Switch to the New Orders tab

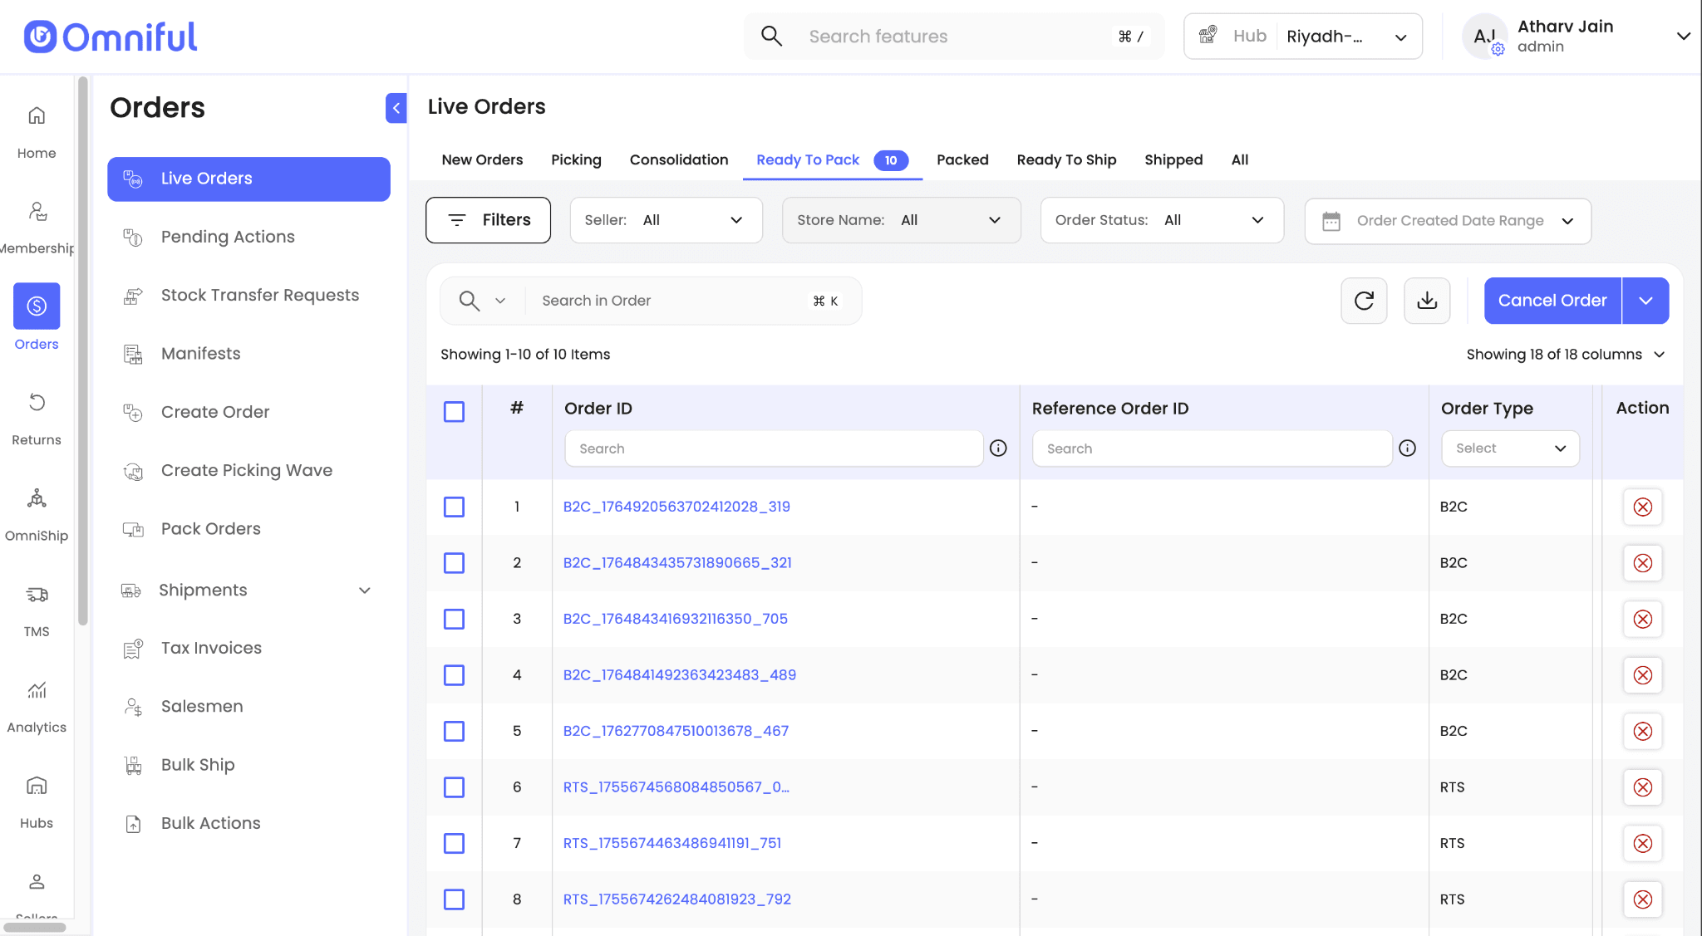[482, 159]
